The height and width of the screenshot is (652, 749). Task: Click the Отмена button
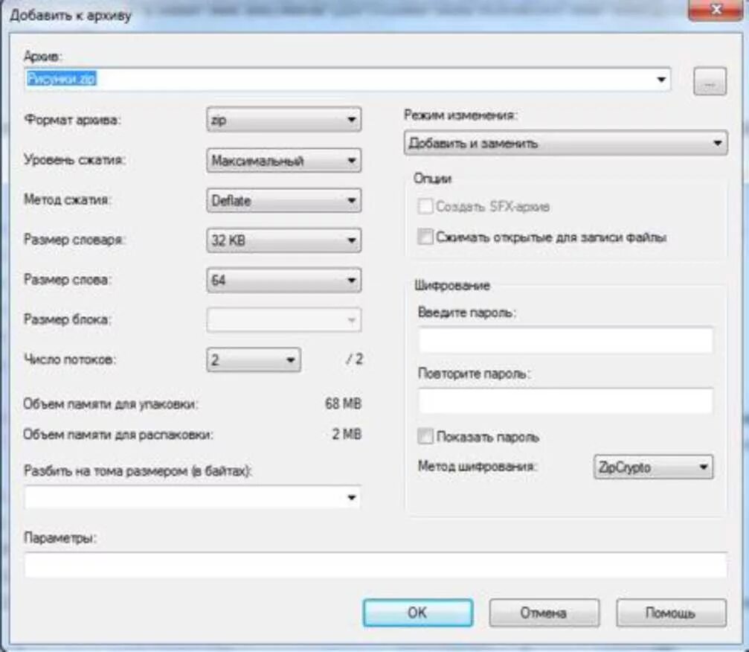[544, 613]
